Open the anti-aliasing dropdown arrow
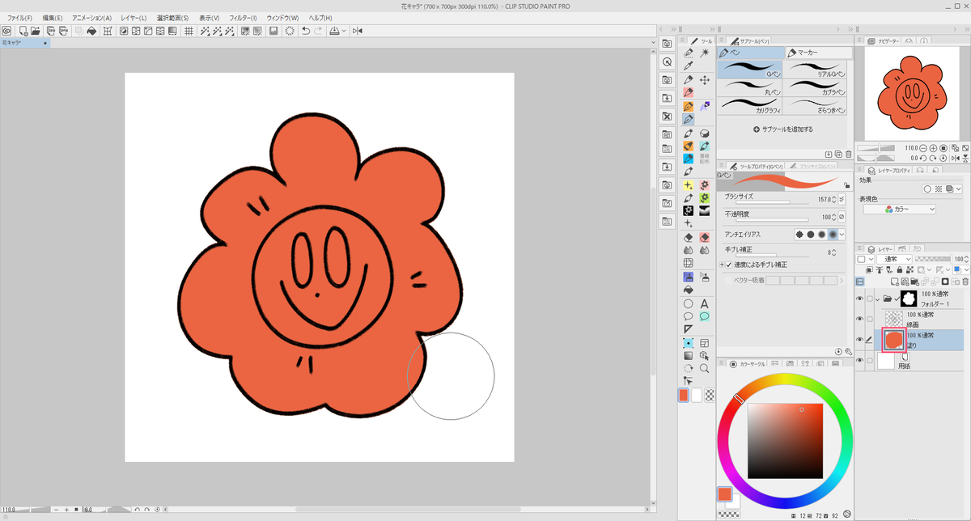The width and height of the screenshot is (971, 521). tap(842, 234)
